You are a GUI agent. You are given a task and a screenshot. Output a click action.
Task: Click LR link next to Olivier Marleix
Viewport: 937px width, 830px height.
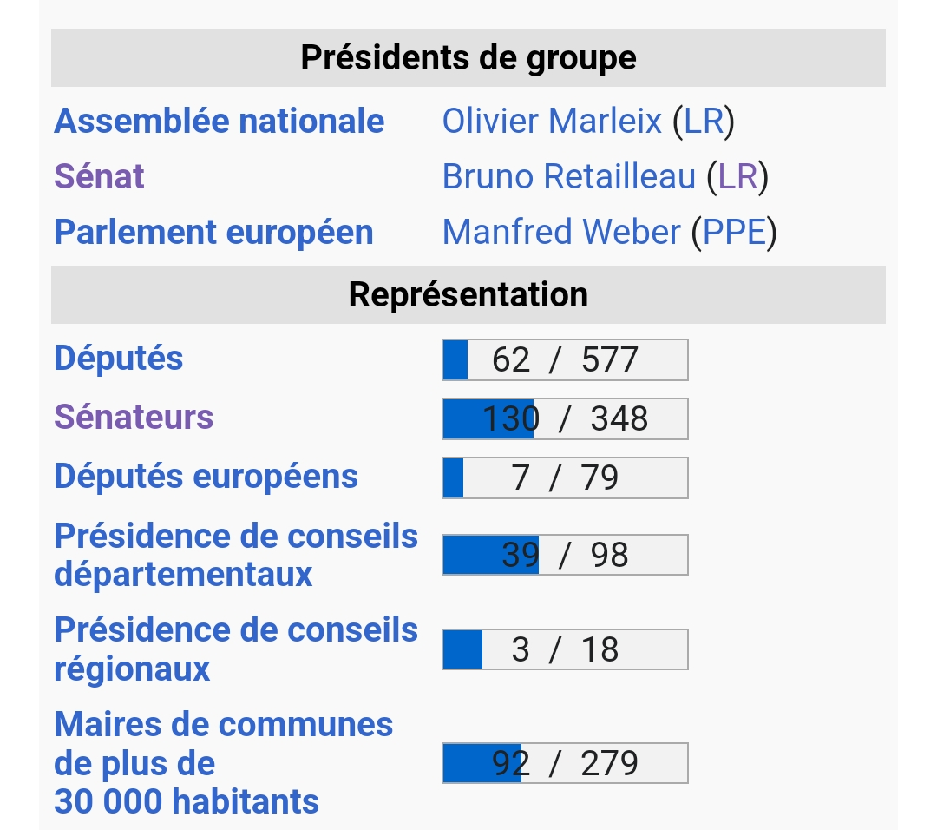[x=704, y=121]
